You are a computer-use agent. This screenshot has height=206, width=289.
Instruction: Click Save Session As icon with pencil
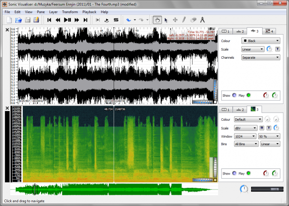[36, 20]
